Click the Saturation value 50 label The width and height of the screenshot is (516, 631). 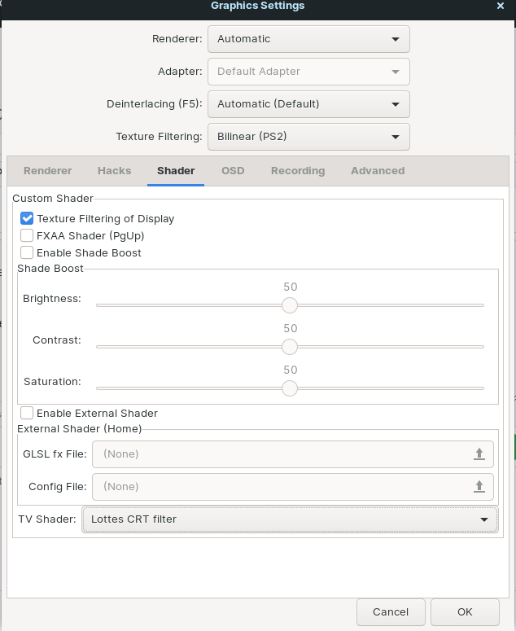291,370
